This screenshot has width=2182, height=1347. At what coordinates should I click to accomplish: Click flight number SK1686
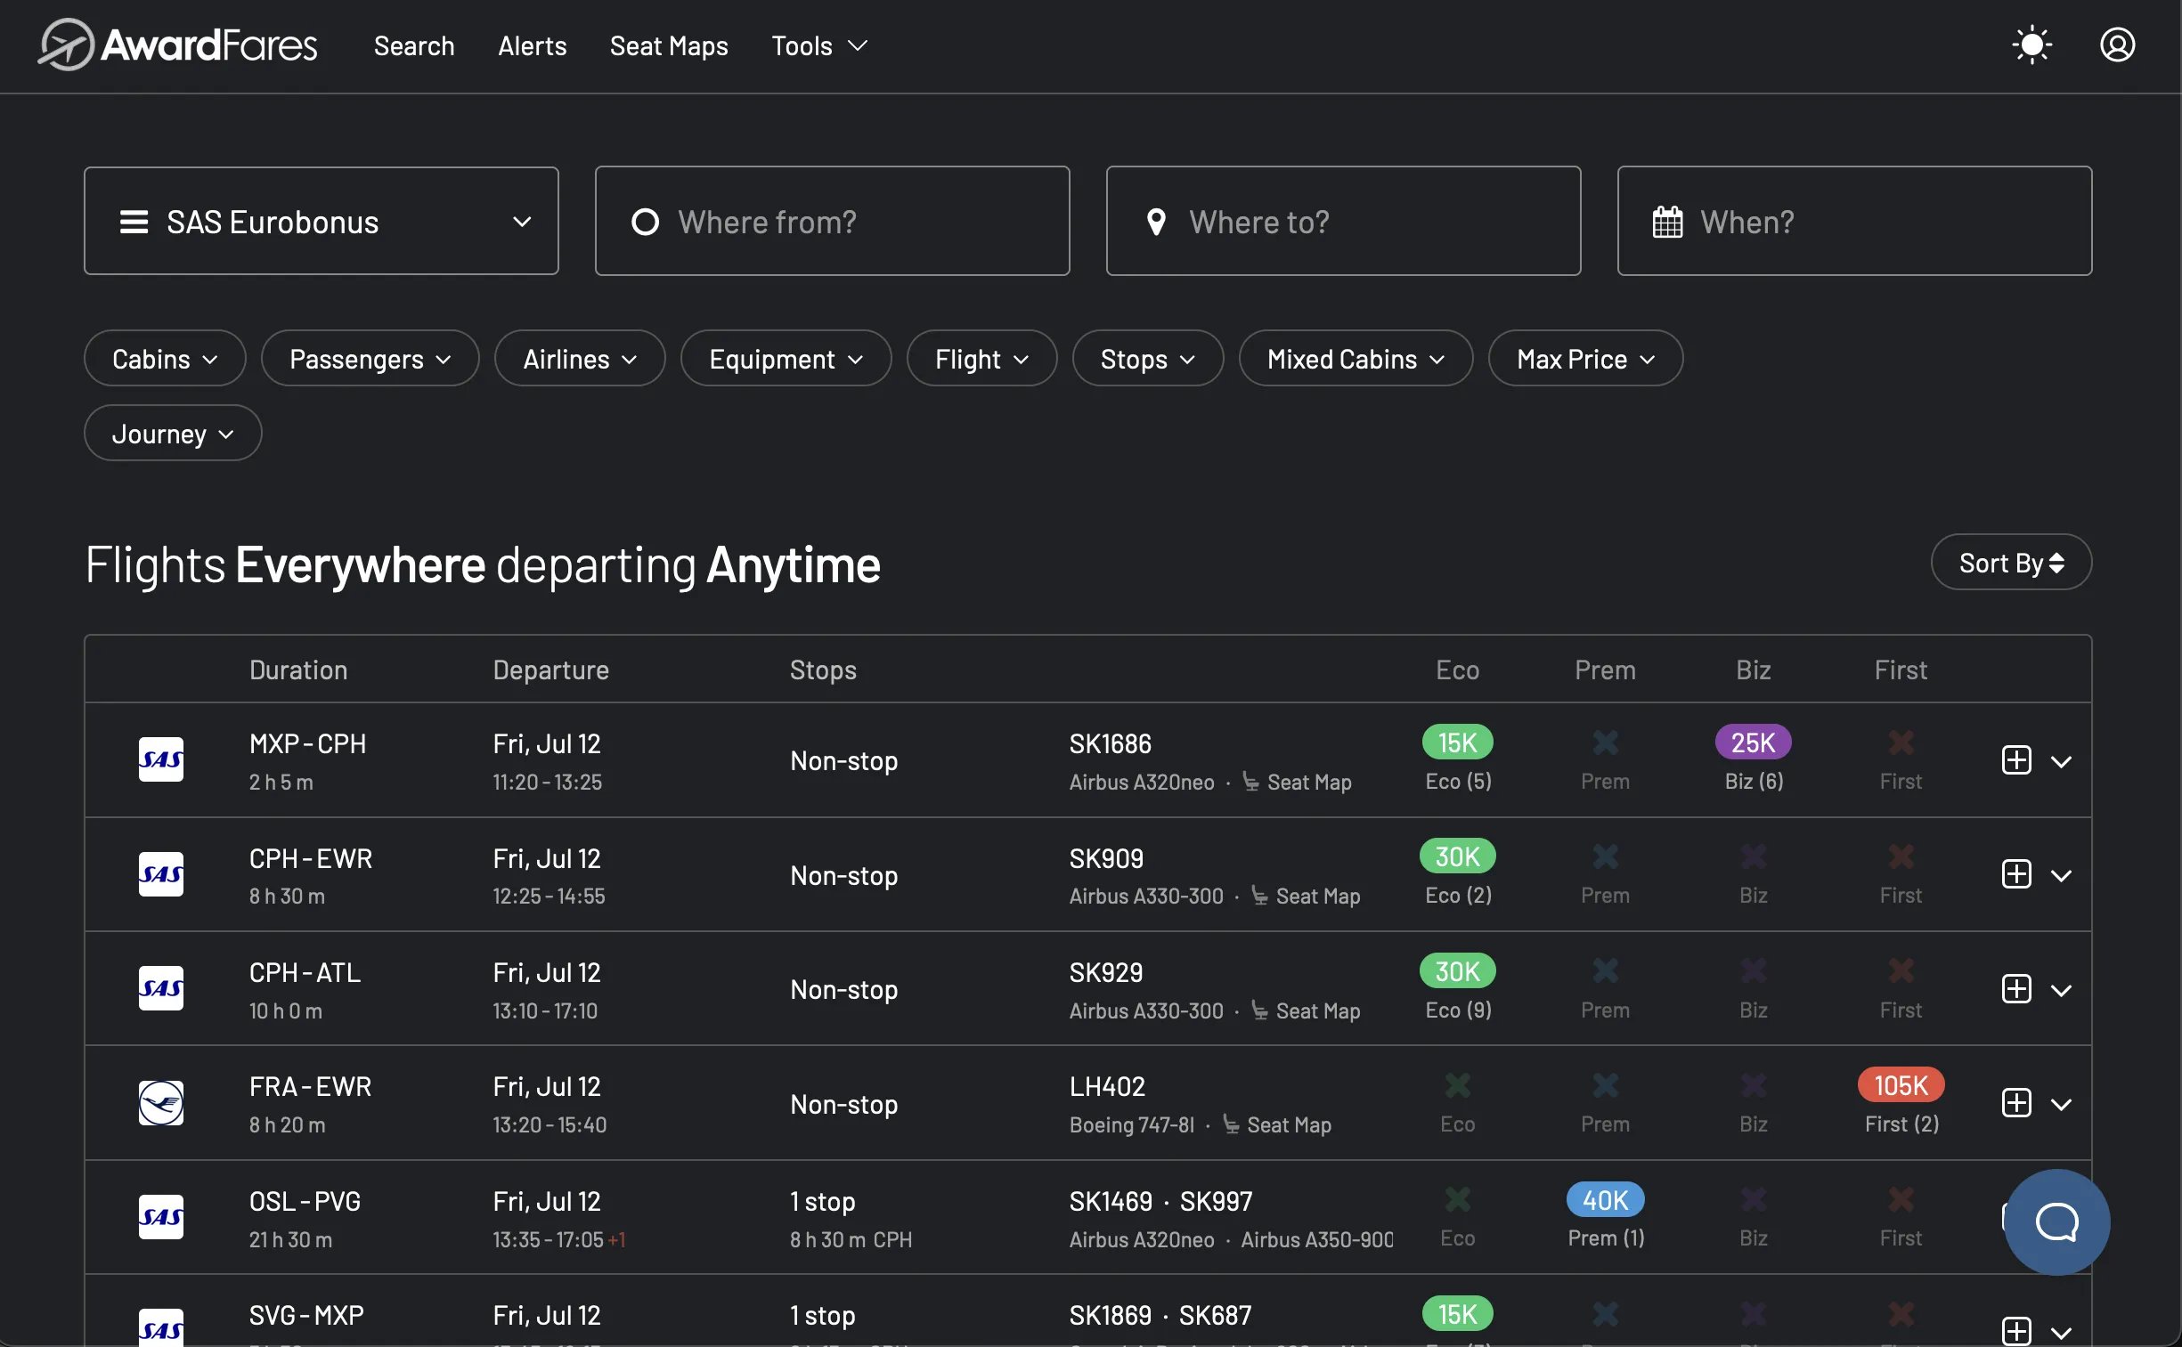[1111, 744]
